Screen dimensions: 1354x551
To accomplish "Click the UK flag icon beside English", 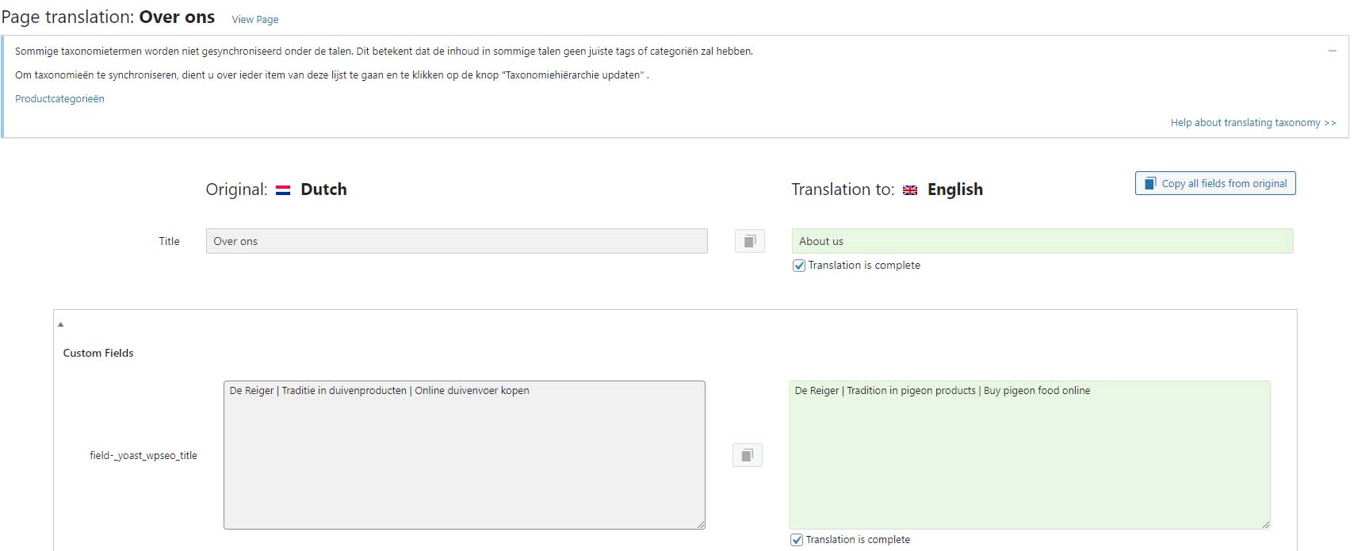I will (910, 190).
